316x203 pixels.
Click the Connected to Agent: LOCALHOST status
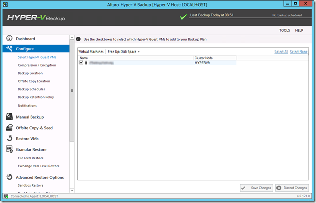tap(34, 196)
